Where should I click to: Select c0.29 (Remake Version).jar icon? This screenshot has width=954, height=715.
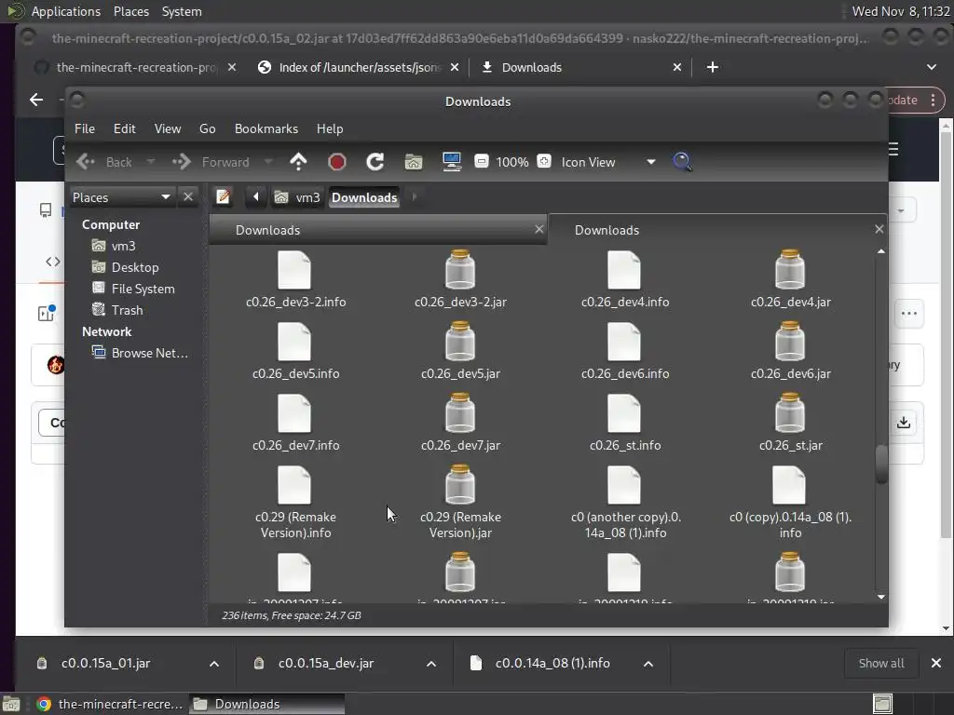(460, 484)
